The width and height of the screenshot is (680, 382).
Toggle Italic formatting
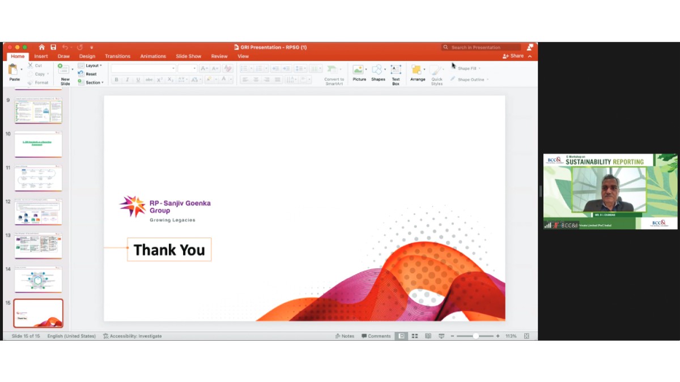pos(127,80)
